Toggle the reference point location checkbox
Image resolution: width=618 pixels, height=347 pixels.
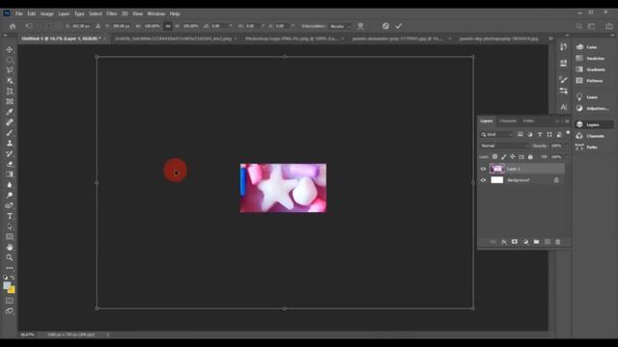pos(48,26)
